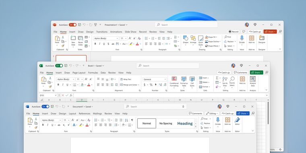Click Record button in PowerPoint
The height and width of the screenshot is (153, 306).
[234, 32]
